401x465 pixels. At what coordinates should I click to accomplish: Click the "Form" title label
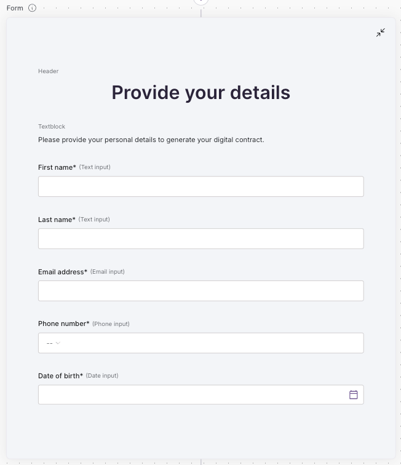click(15, 8)
